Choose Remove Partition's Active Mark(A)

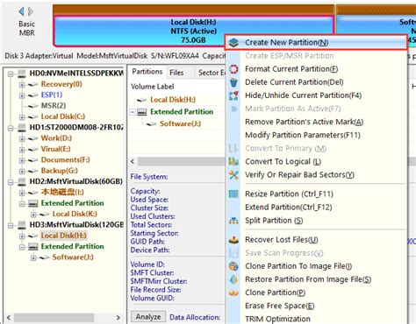click(305, 122)
